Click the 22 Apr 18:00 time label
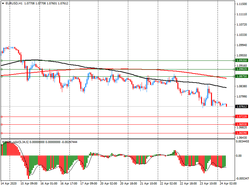 (x=188, y=184)
